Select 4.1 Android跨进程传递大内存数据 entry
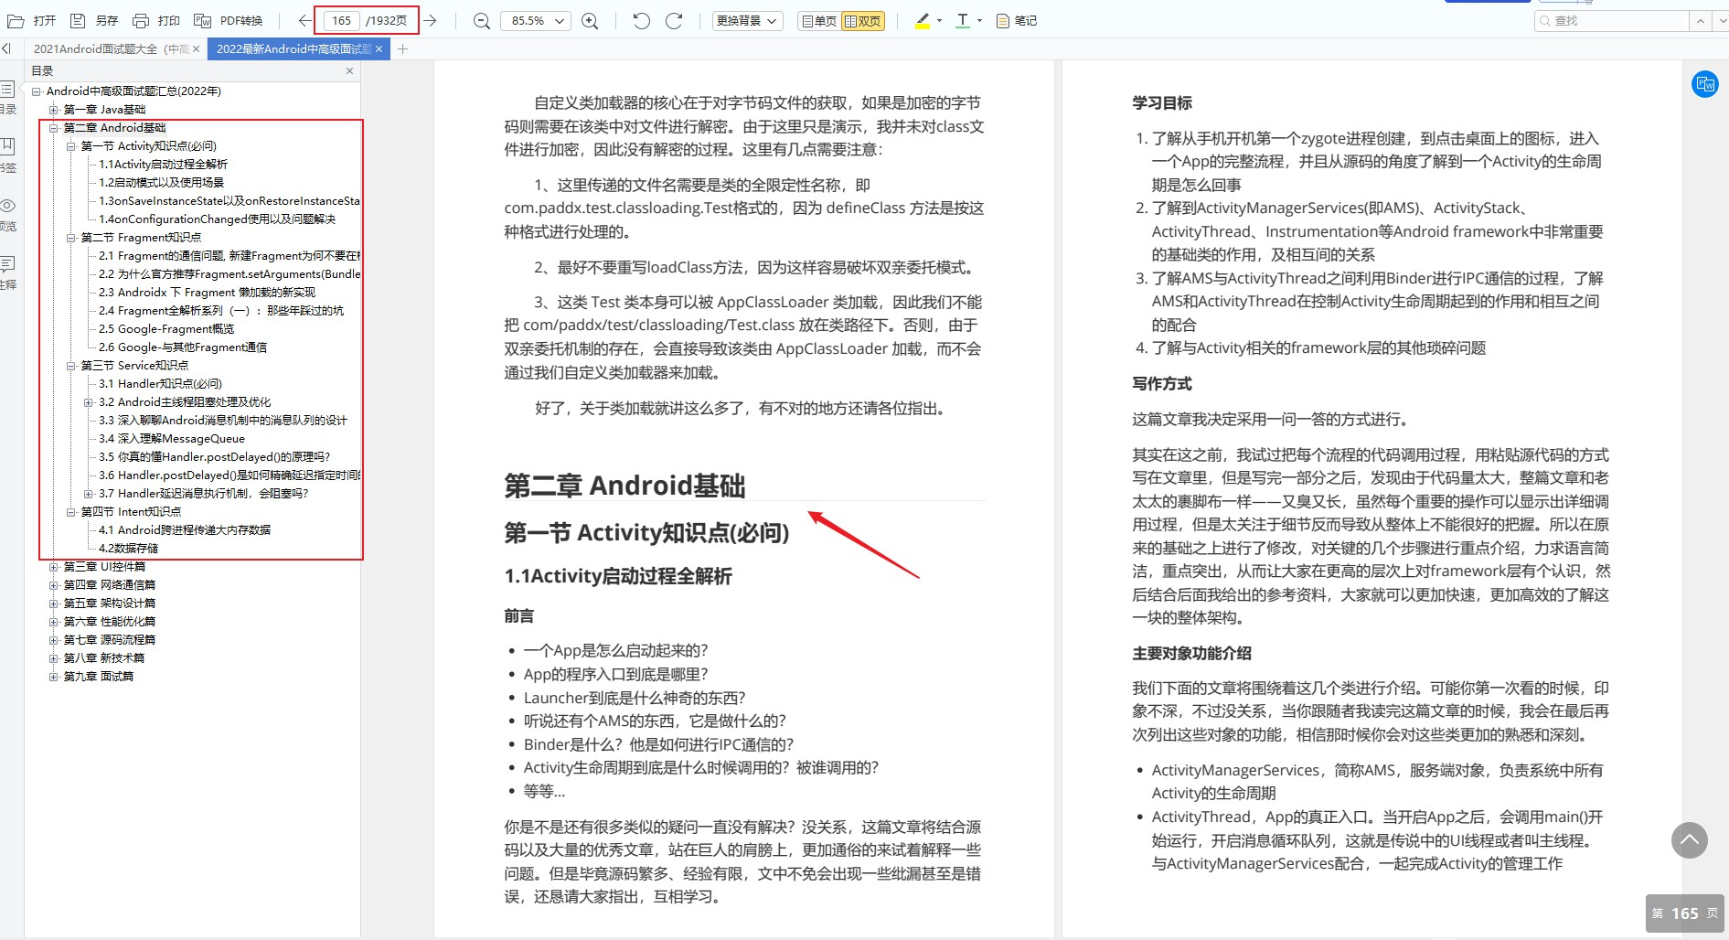Image resolution: width=1729 pixels, height=940 pixels. point(185,530)
